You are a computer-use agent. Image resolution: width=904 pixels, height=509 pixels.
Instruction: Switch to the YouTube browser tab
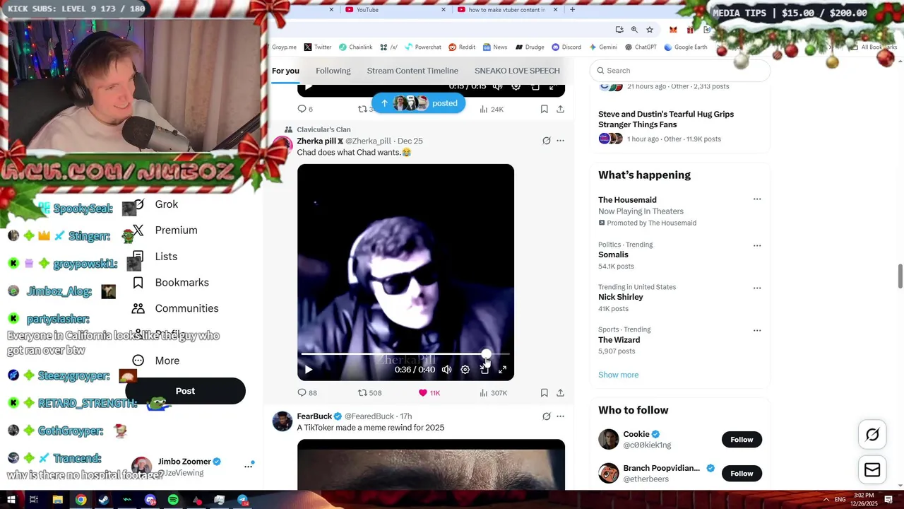point(395,10)
